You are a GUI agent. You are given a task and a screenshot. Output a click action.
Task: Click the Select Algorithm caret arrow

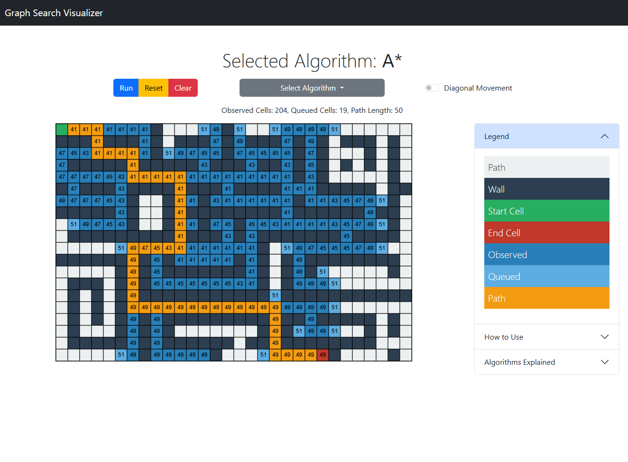342,88
